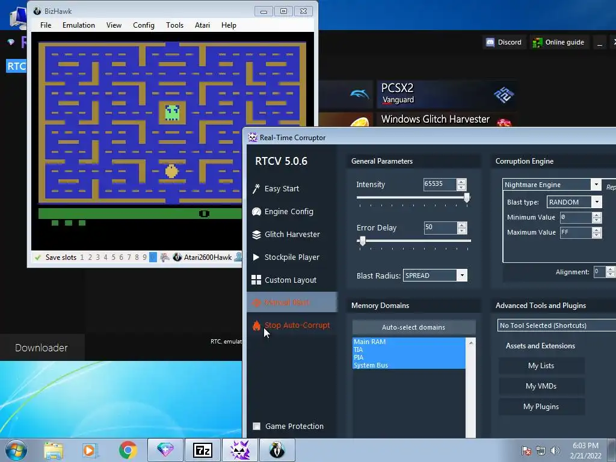Decrease the Error Delay with down arrow
The width and height of the screenshot is (616, 462).
[462, 230]
